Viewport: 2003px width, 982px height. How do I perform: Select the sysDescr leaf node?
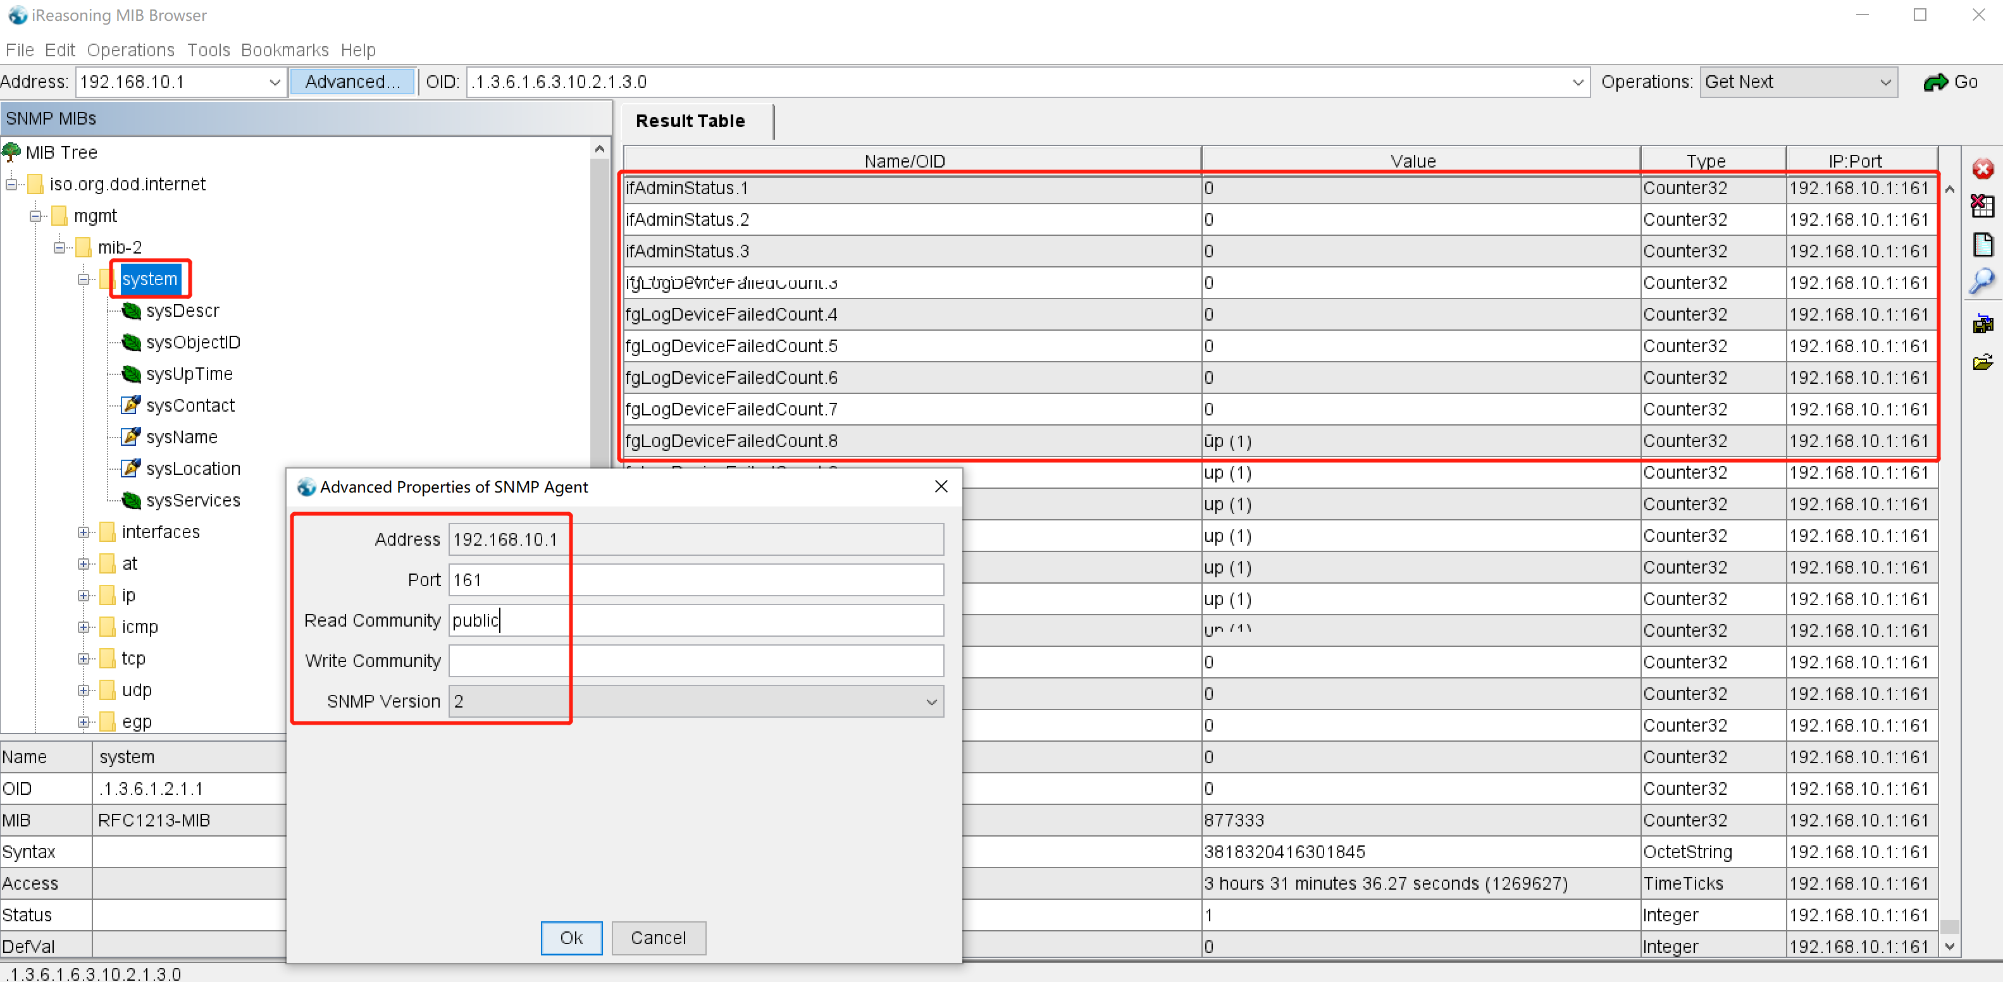[182, 310]
